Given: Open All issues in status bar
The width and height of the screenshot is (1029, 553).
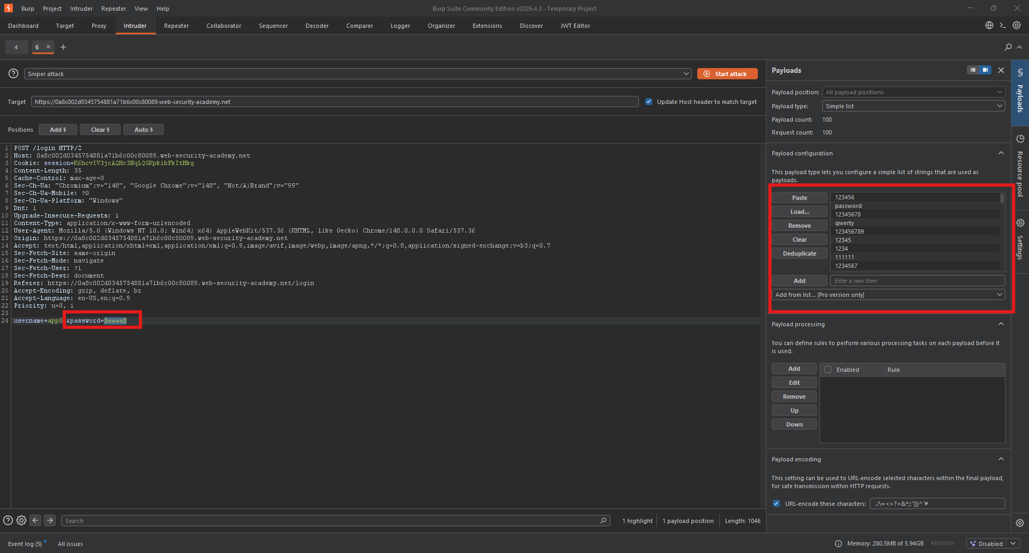Looking at the screenshot, I should (x=70, y=544).
